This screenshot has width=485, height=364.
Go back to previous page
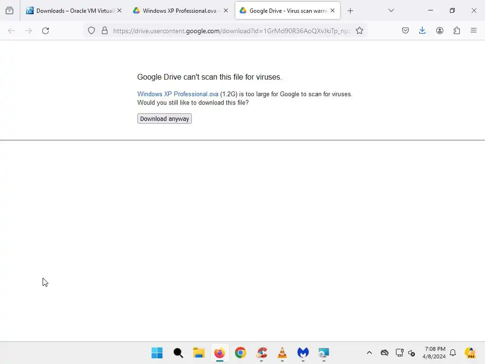(x=11, y=31)
